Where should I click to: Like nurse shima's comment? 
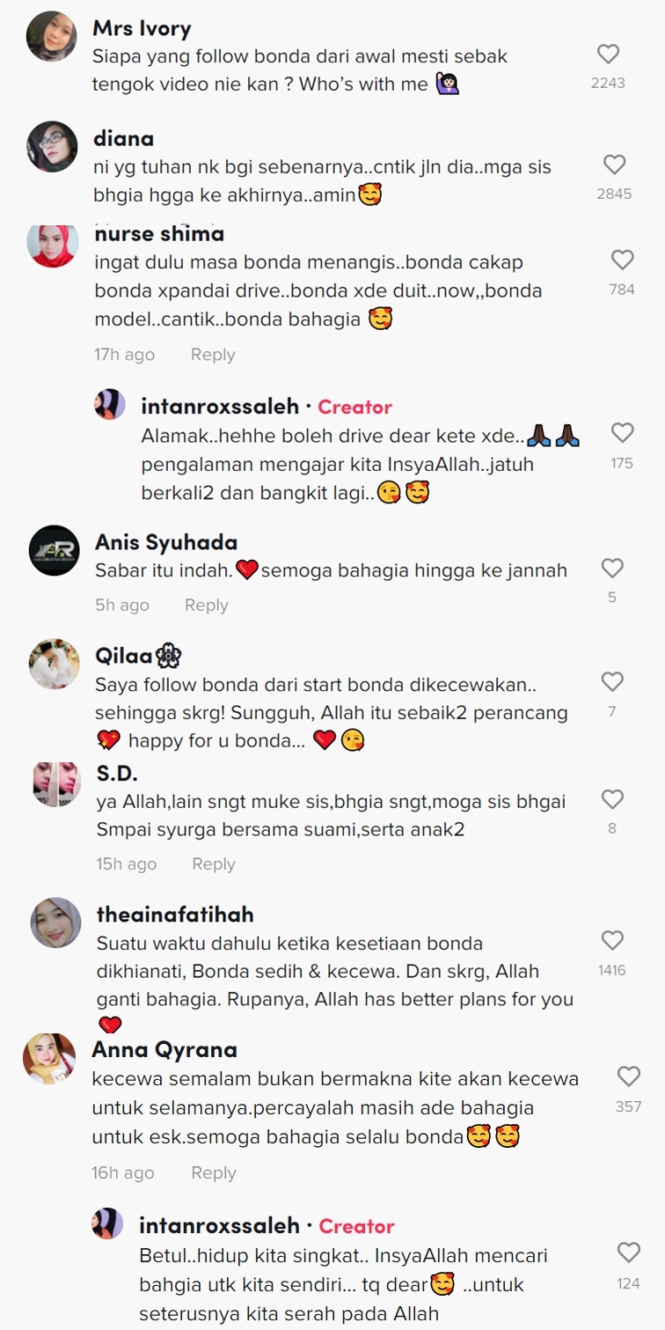click(622, 260)
